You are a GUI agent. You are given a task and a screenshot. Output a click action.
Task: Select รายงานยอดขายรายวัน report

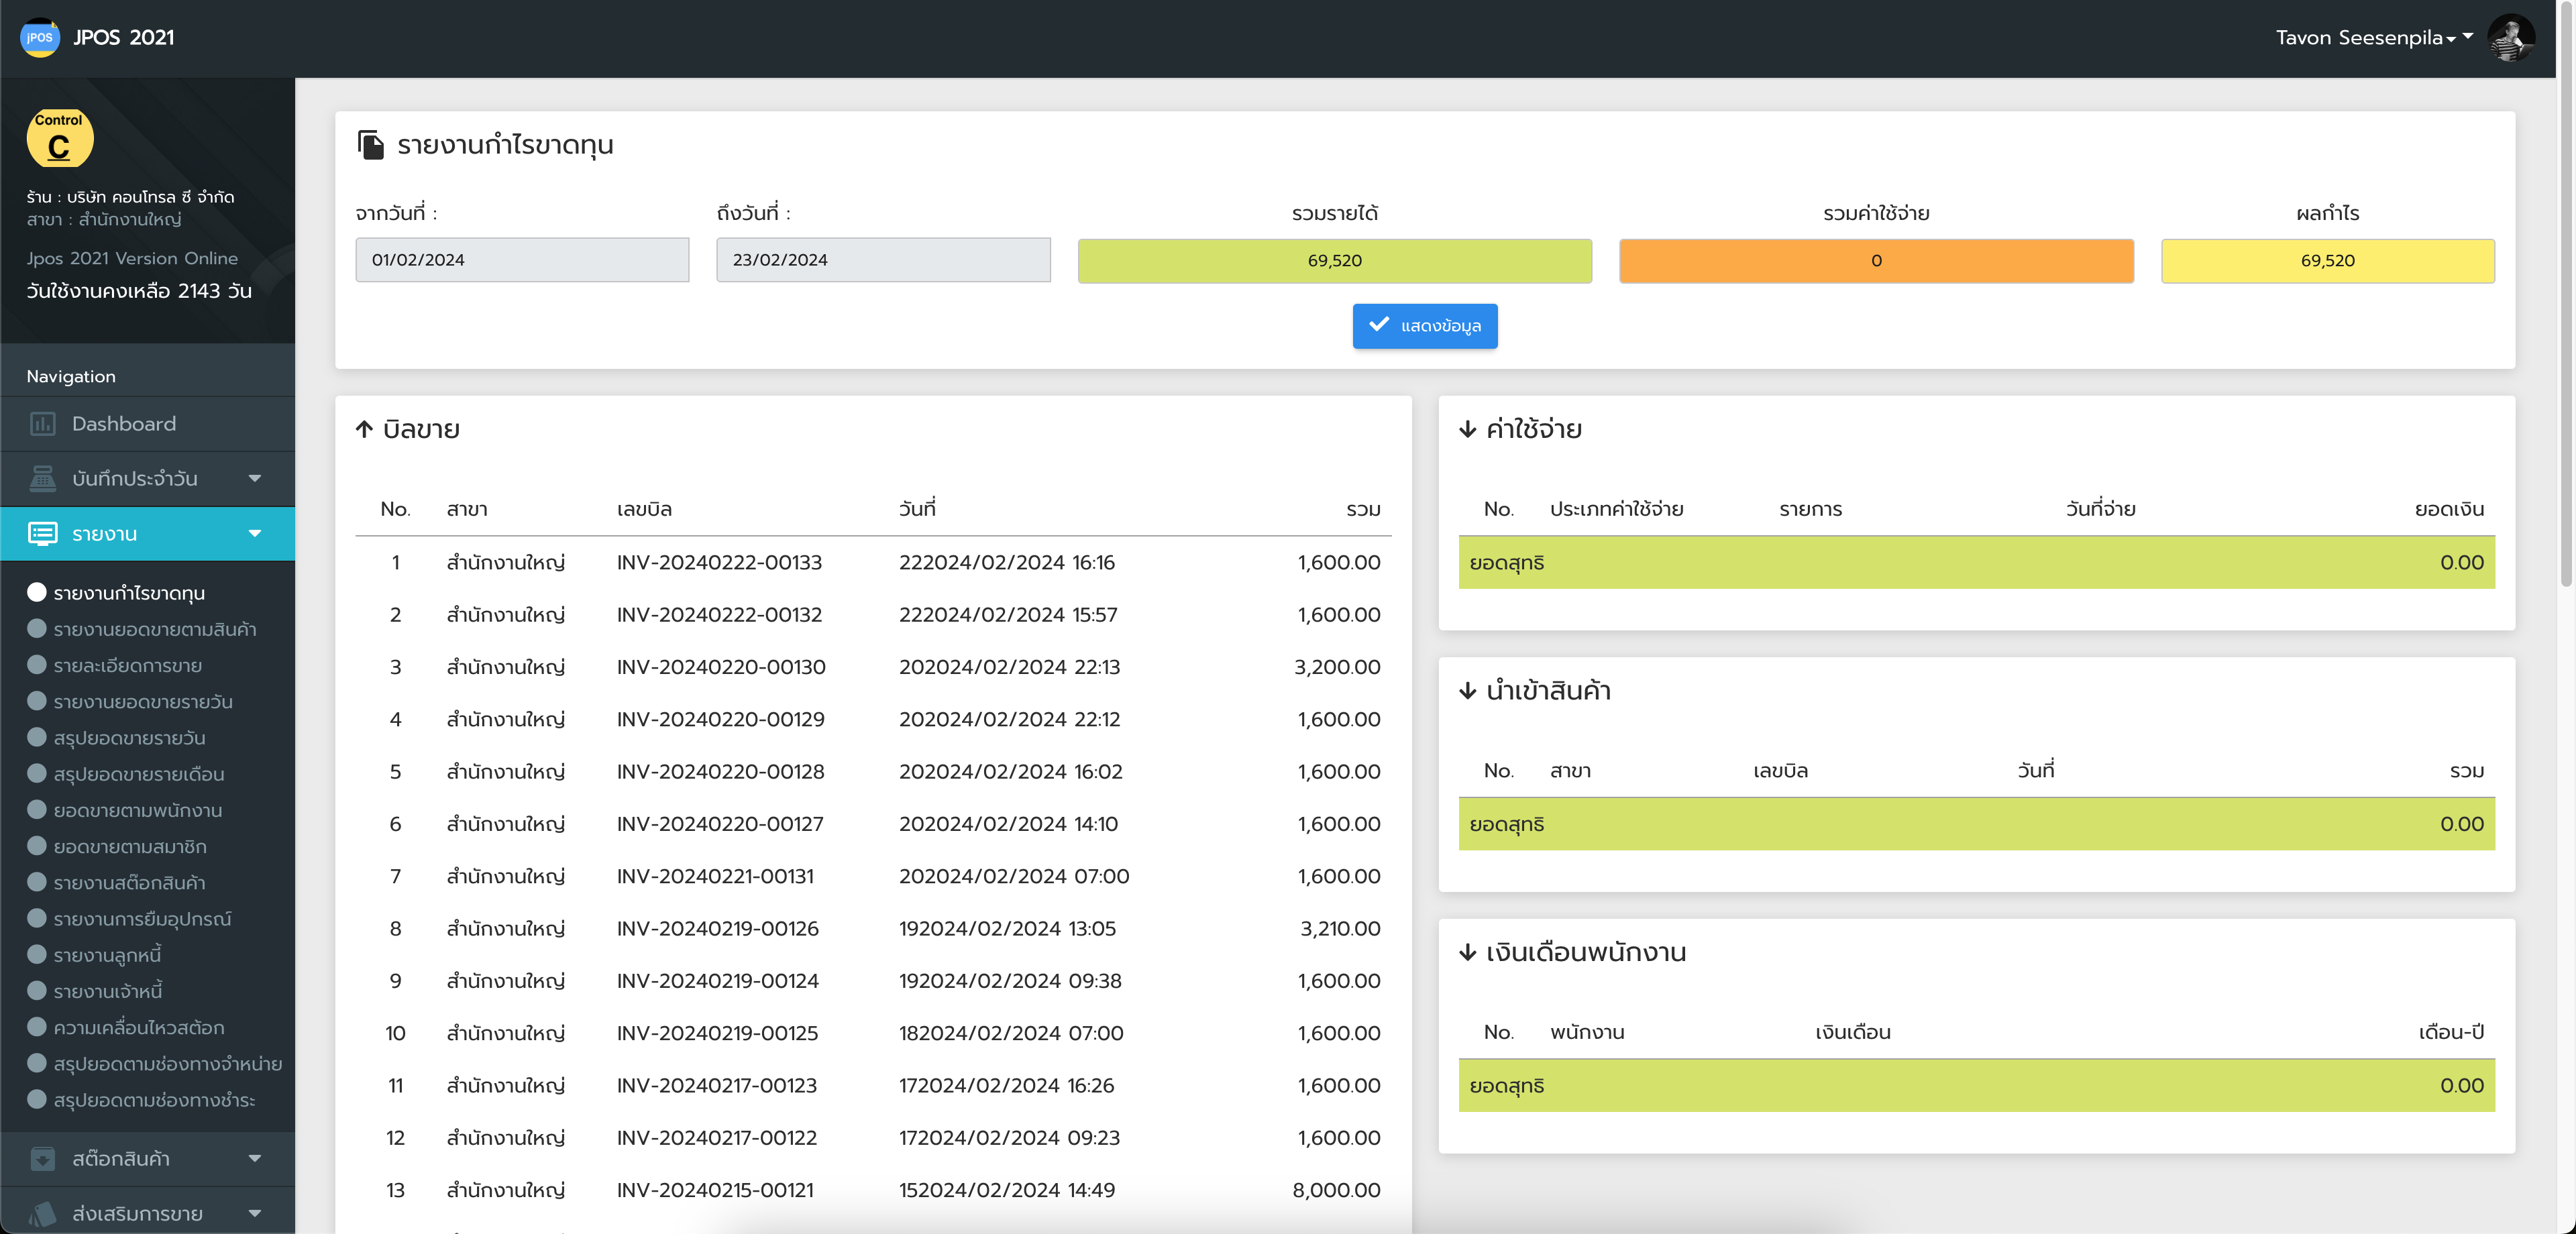pyautogui.click(x=143, y=702)
